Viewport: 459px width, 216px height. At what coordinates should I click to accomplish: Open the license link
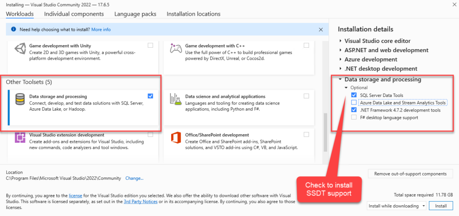click(x=75, y=195)
